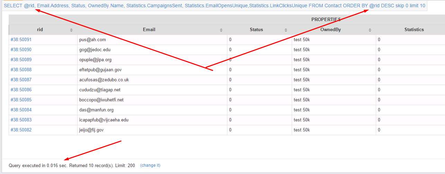Open record #38:50090 link

[x=21, y=49]
